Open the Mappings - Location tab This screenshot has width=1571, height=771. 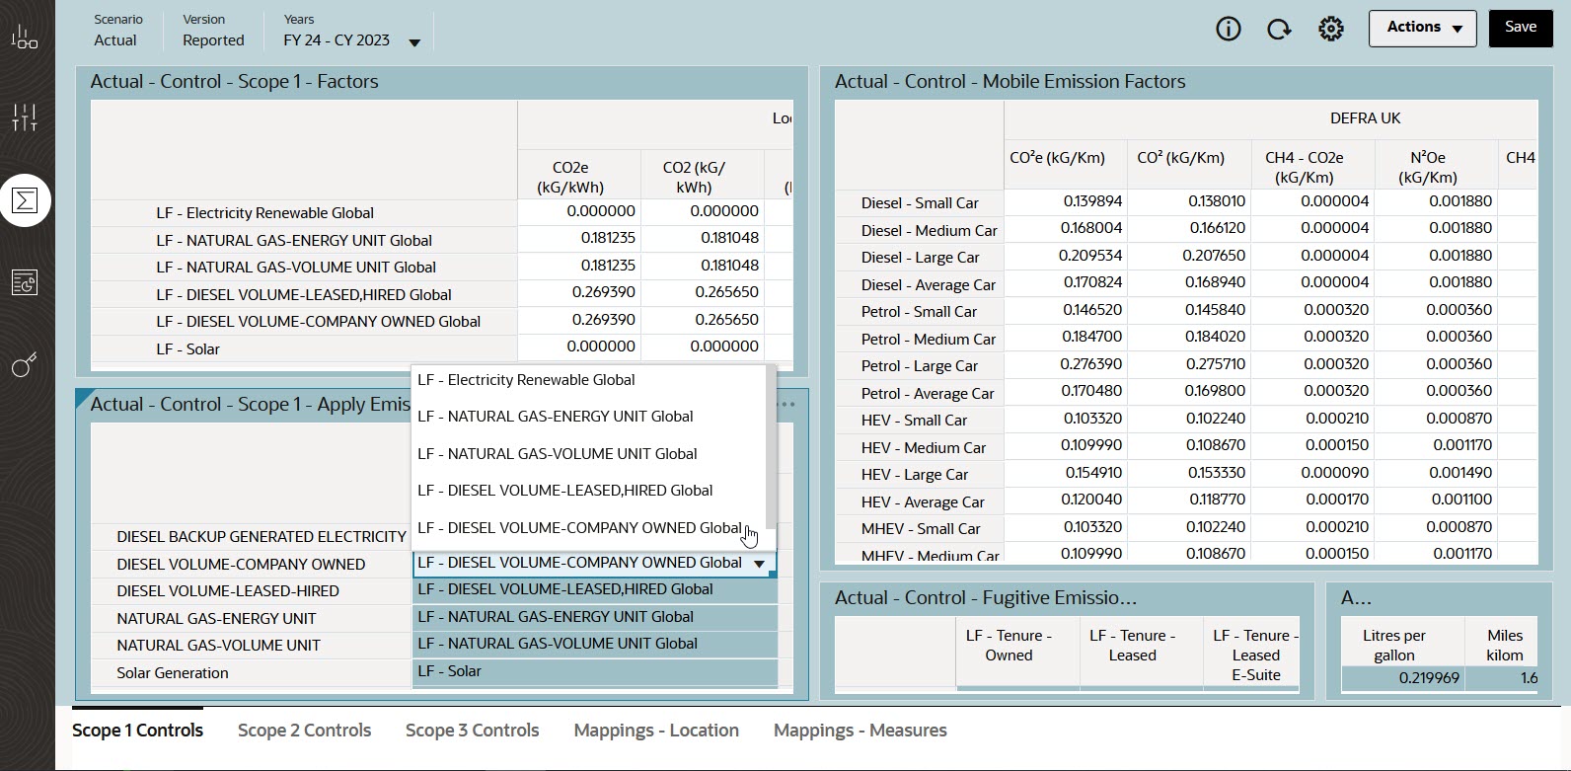(x=655, y=731)
